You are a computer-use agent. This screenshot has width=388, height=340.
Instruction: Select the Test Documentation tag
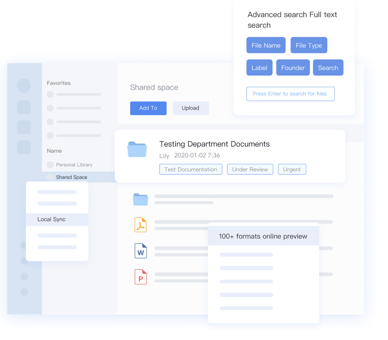[x=191, y=170]
